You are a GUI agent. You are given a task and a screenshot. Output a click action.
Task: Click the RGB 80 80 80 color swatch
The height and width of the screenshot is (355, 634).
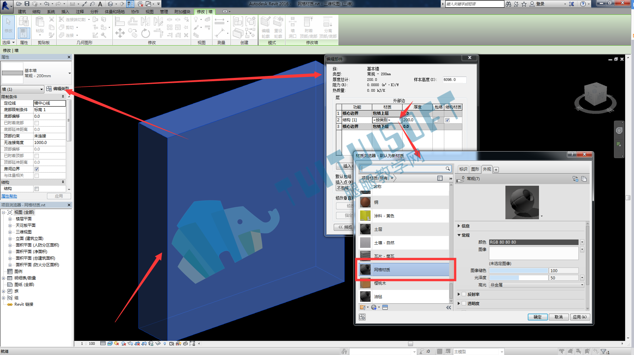pyautogui.click(x=533, y=242)
